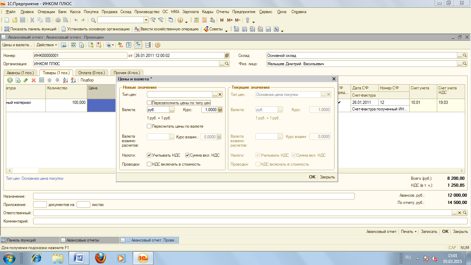Click the New document icon in main toolbar

(7, 20)
